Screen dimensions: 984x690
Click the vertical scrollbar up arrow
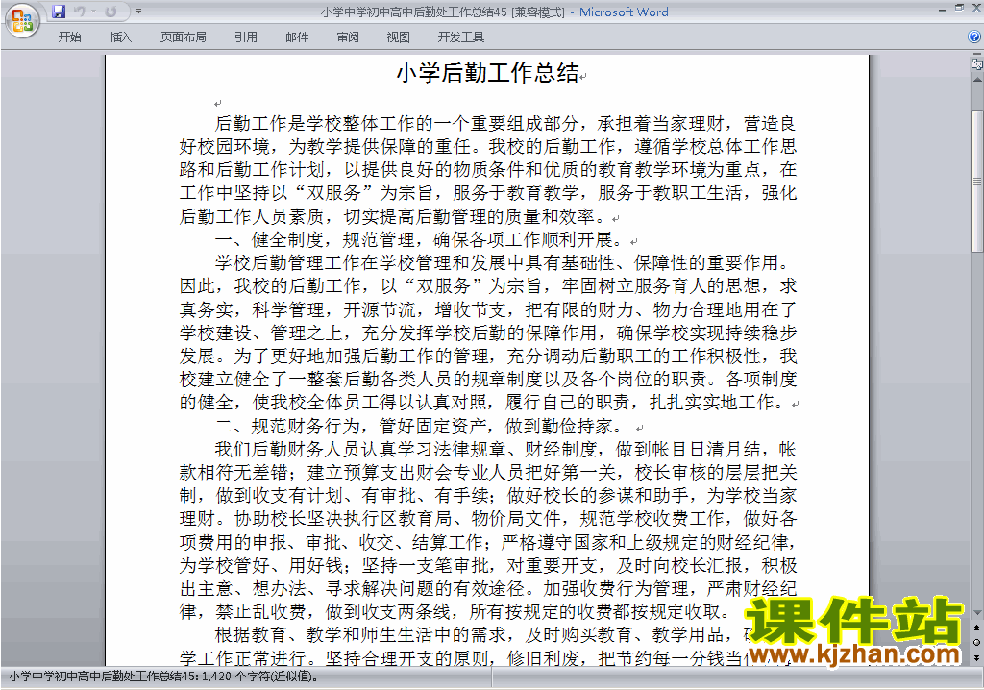[x=976, y=81]
